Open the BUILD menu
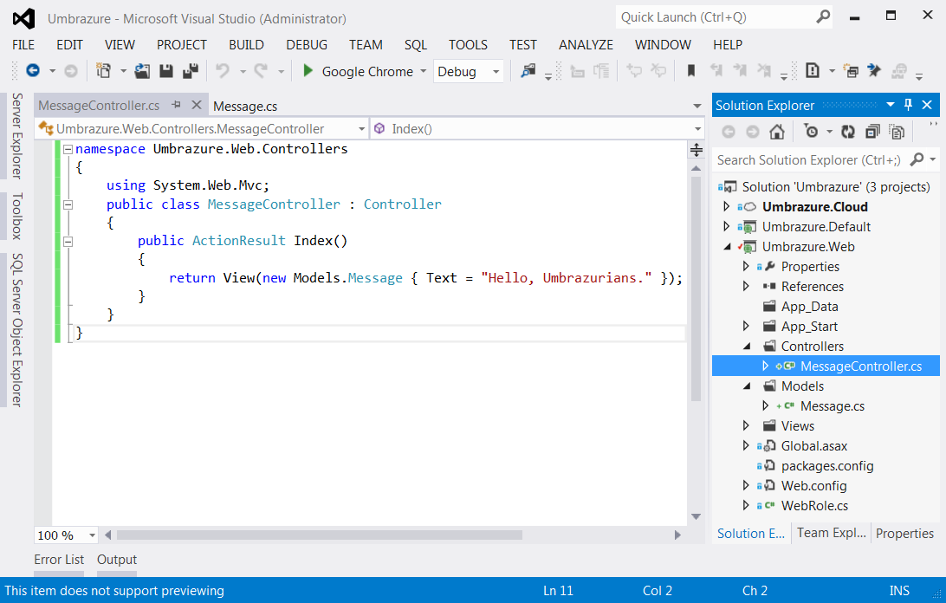Image resolution: width=946 pixels, height=603 pixels. point(246,45)
